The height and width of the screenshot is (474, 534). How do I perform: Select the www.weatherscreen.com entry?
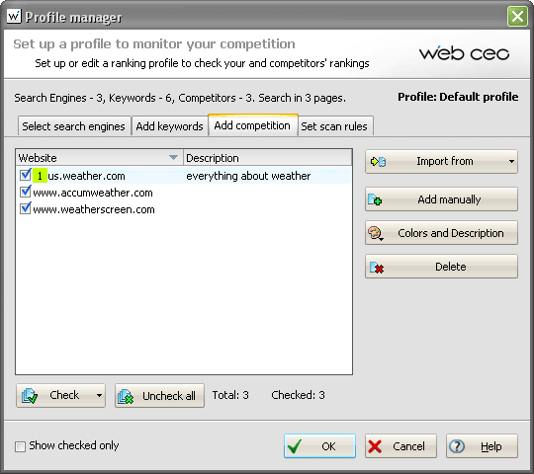coord(94,209)
